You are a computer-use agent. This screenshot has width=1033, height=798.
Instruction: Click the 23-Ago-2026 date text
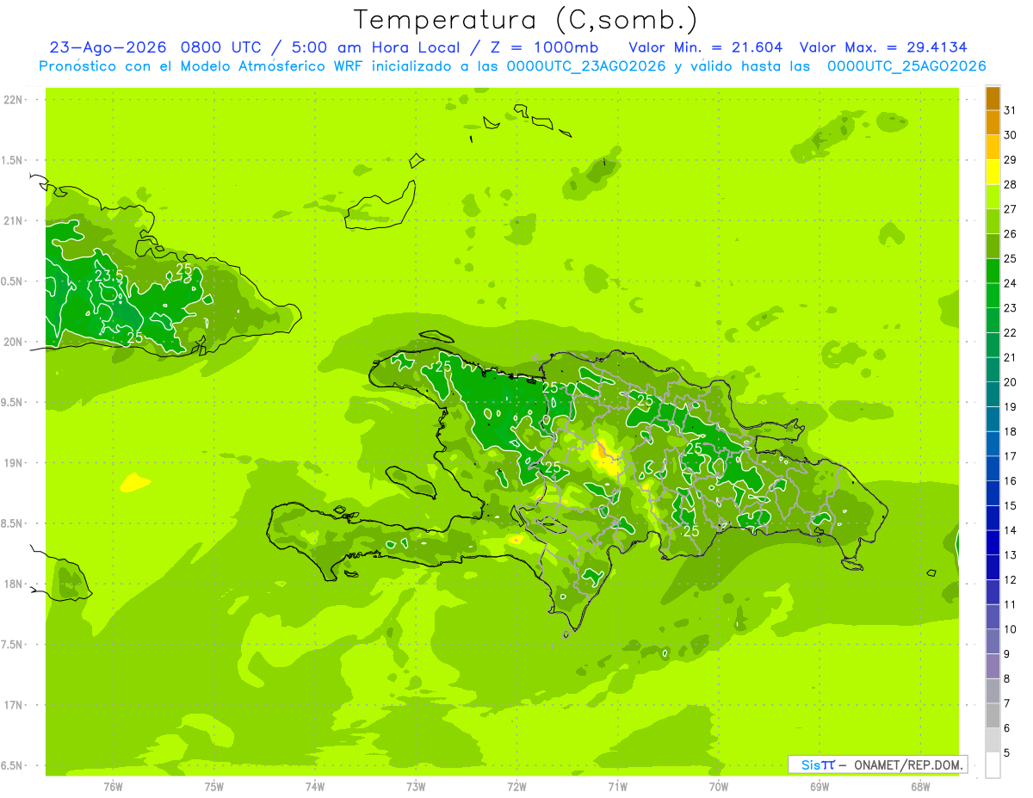(x=108, y=47)
